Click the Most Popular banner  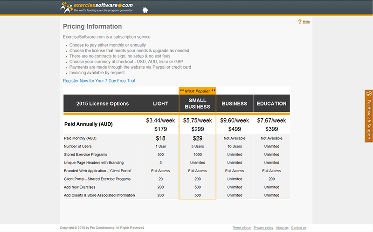[197, 91]
